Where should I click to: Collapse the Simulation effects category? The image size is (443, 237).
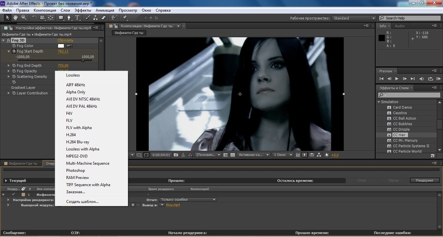379,102
